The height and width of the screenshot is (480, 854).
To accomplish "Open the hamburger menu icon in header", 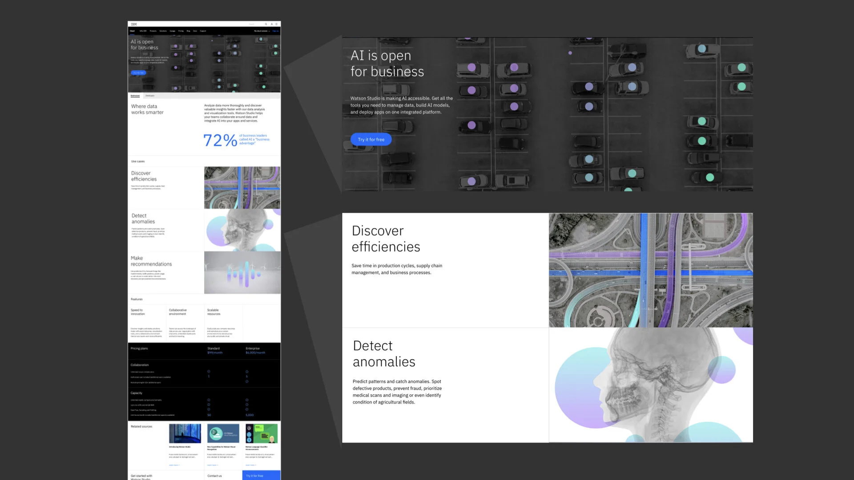I will coord(276,24).
